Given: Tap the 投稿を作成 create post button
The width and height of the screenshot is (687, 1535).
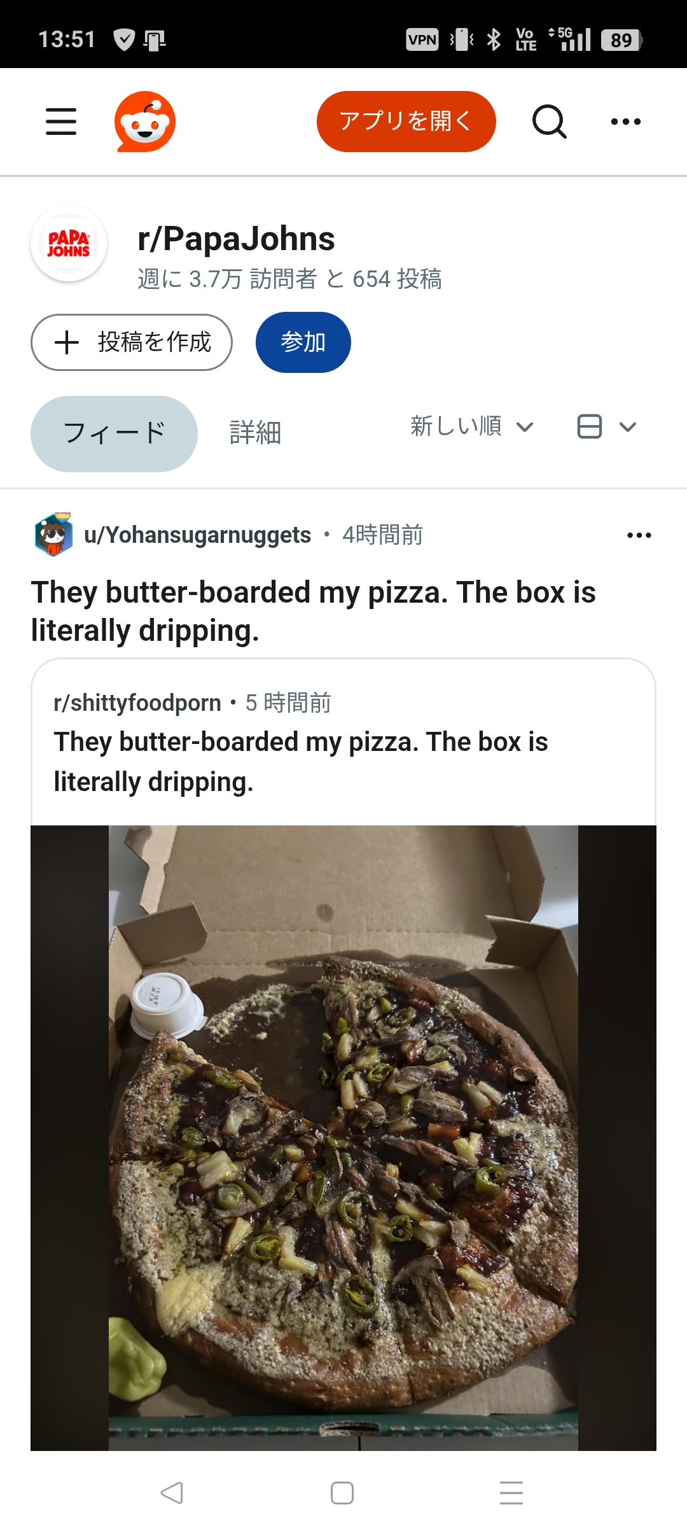Looking at the screenshot, I should 132,342.
